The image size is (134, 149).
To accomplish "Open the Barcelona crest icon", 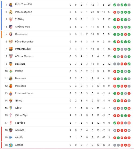I will pyautogui.click(x=11, y=49).
